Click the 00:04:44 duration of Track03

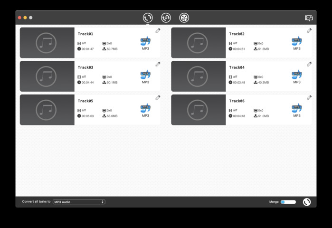point(88,82)
